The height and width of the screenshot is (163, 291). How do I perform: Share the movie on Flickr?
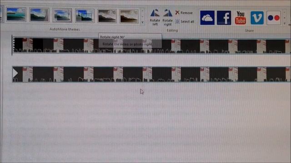pyautogui.click(x=274, y=18)
